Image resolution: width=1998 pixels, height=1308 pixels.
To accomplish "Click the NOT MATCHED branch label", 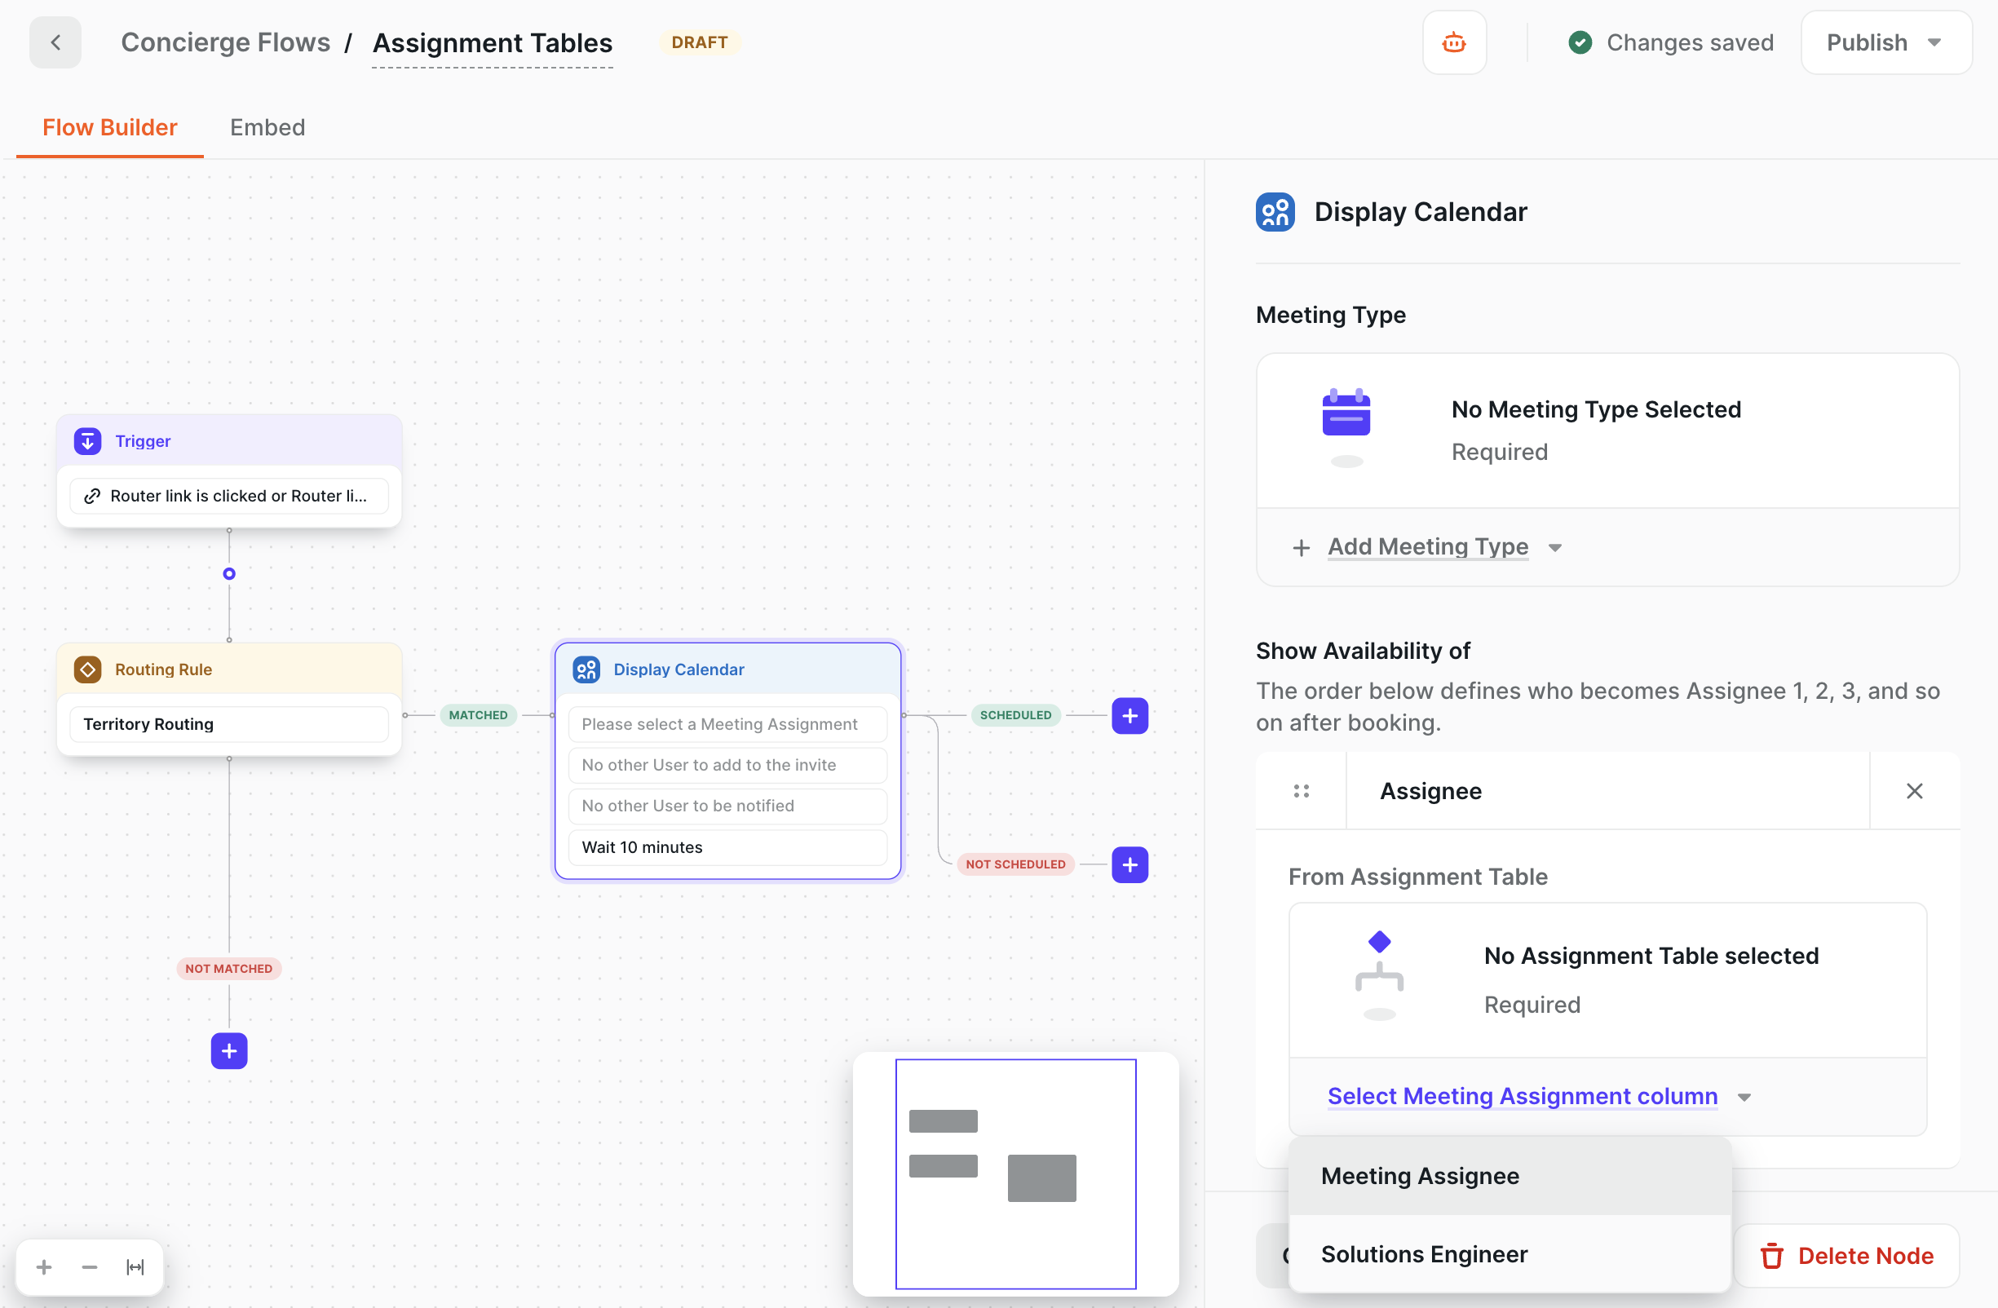I will point(229,968).
